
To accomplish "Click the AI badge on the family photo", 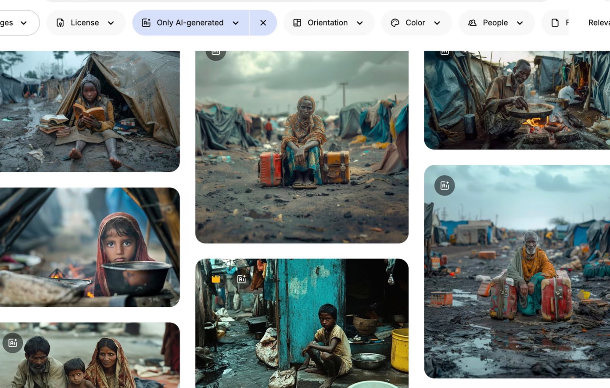I will [13, 343].
